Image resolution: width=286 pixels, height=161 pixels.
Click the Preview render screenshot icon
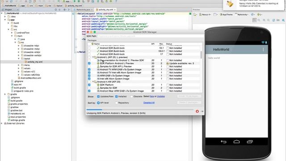278,20
